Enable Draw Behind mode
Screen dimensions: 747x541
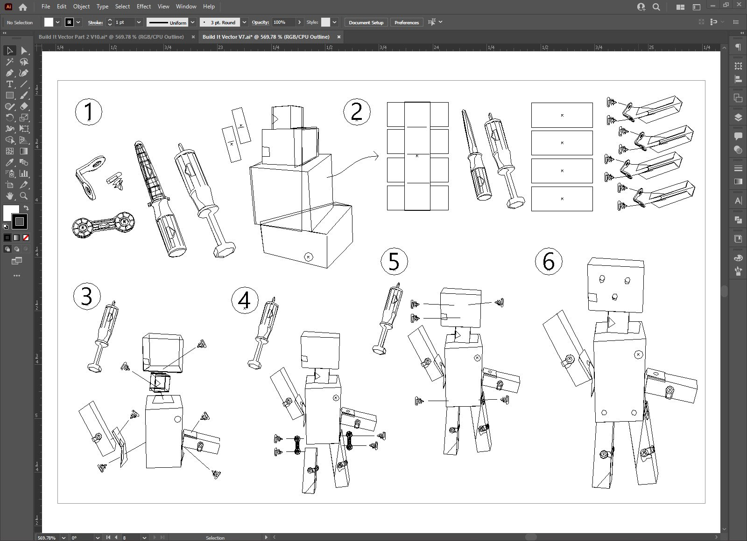tap(16, 249)
